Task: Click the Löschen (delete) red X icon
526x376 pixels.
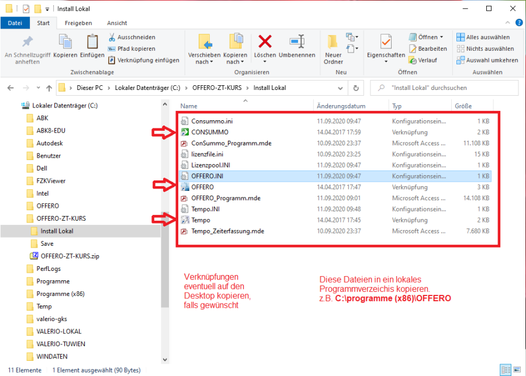Action: [265, 42]
